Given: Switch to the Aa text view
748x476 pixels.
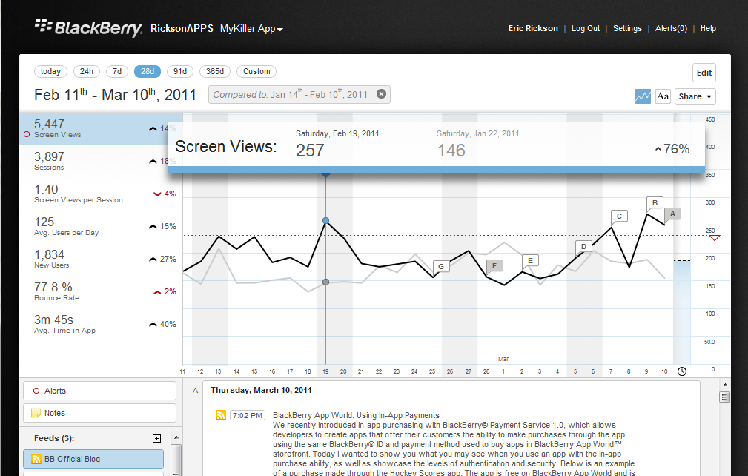Looking at the screenshot, I should (x=663, y=96).
